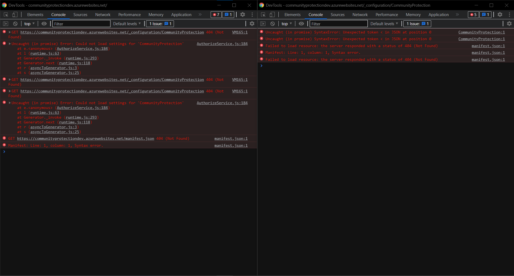
Task: Open asyncToGenerator.js:25 link in second stack trace
Action: click(55, 132)
